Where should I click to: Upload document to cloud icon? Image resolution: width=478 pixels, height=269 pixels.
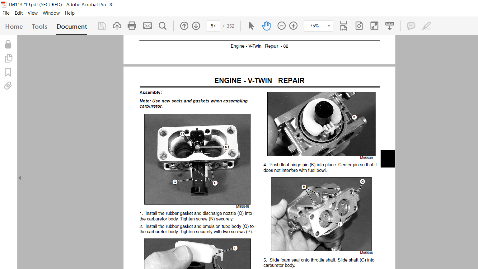[117, 26]
